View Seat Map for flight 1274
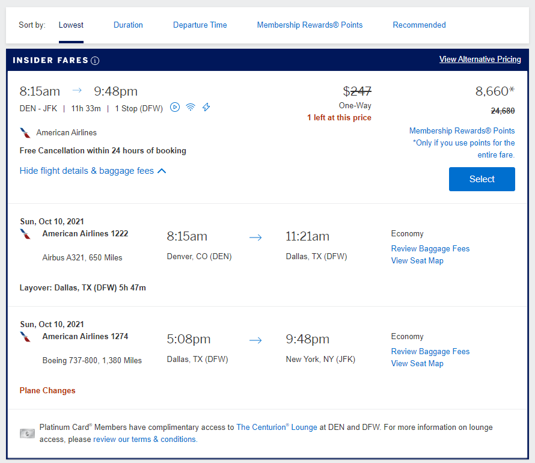The width and height of the screenshot is (535, 463). pos(417,364)
